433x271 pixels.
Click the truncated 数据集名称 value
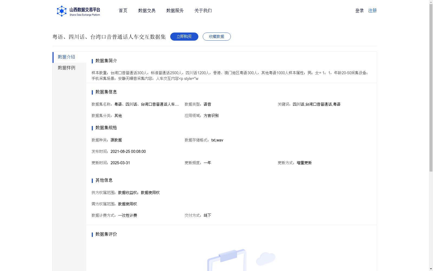[146, 104]
